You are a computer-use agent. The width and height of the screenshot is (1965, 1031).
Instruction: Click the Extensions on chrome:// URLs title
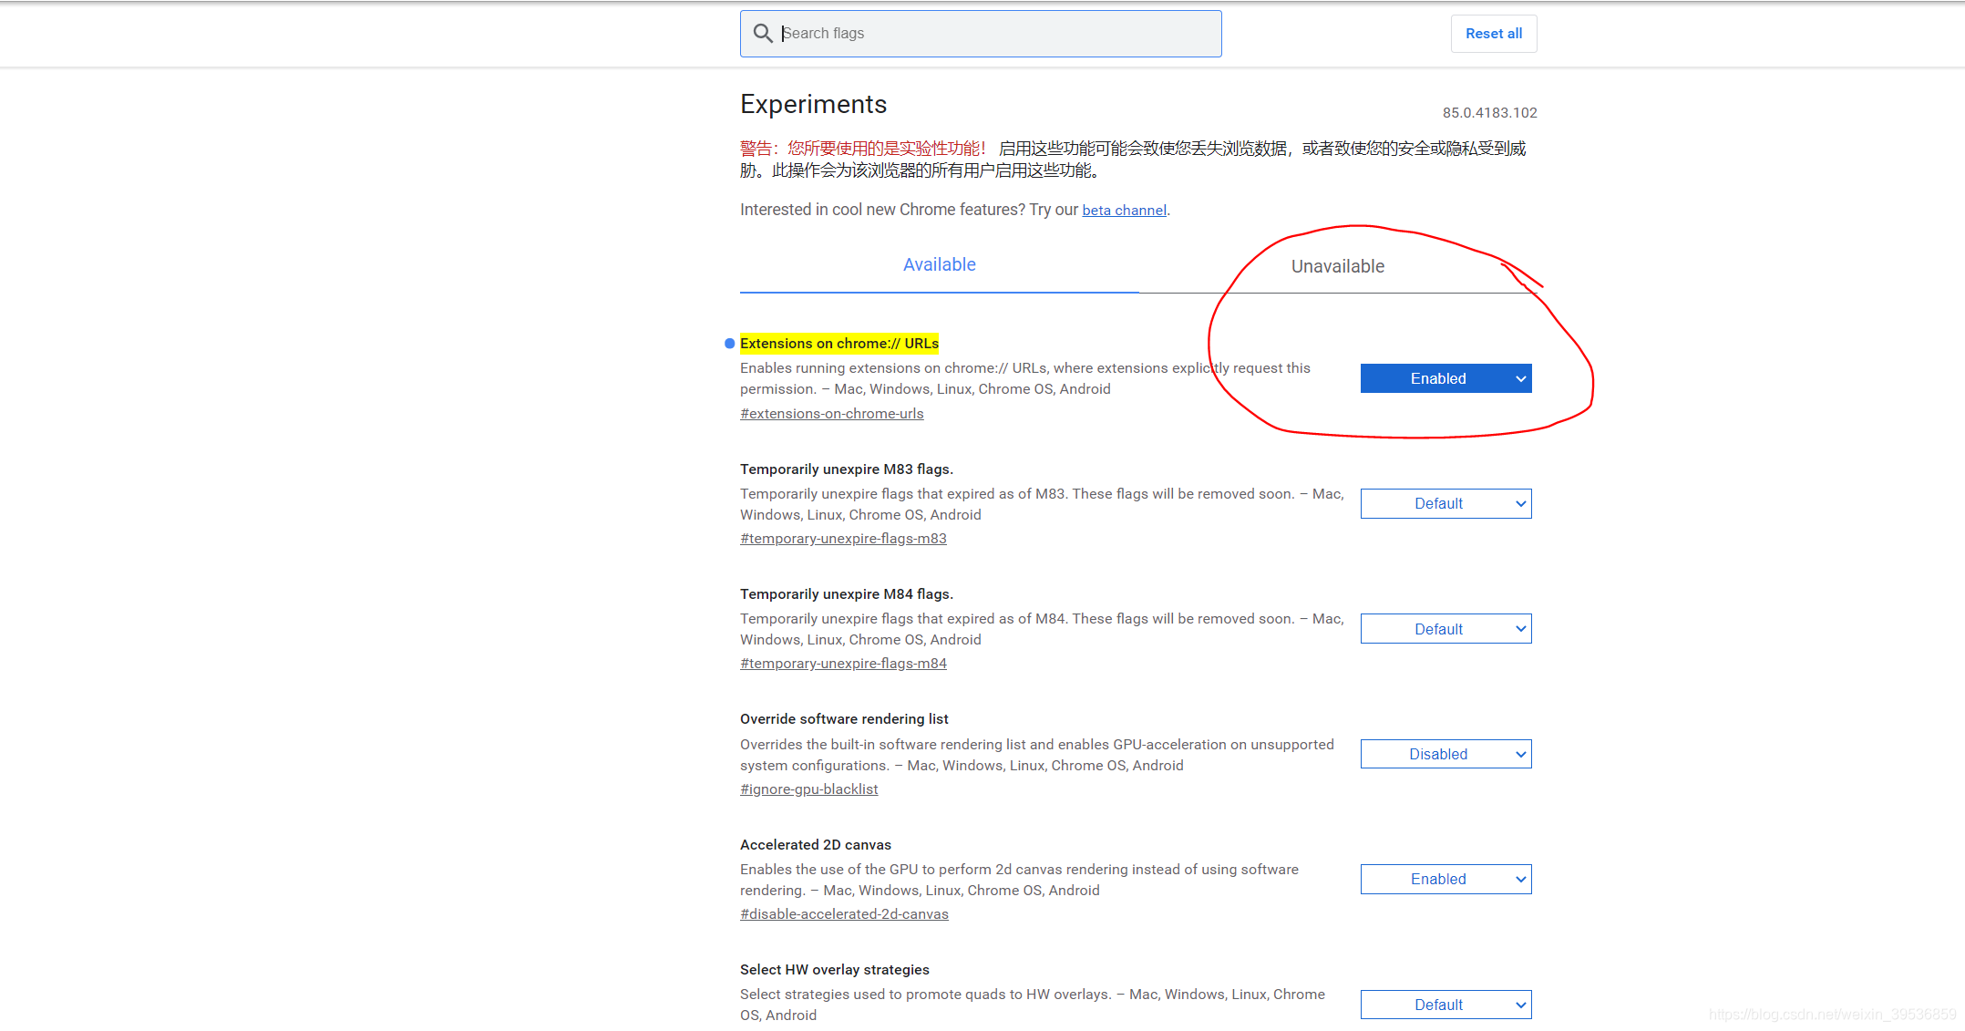click(x=838, y=344)
